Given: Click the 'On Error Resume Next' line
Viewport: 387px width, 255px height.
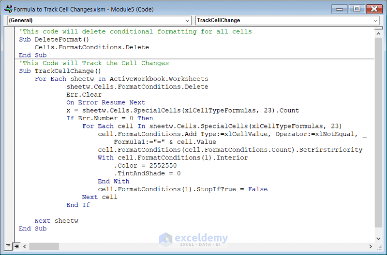Looking at the screenshot, I should pyautogui.click(x=105, y=102).
